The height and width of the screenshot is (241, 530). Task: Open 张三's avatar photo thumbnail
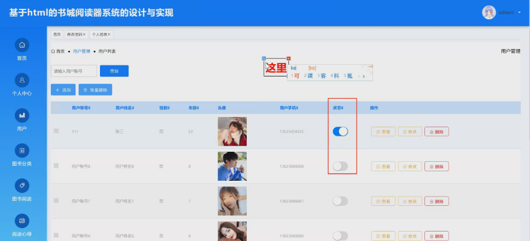232,131
